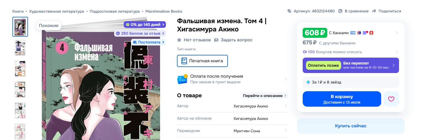This screenshot has width=427, height=140.
Task: Click the sparkle icon За 1 ₽ и 8 звёзд
Action: point(308,82)
